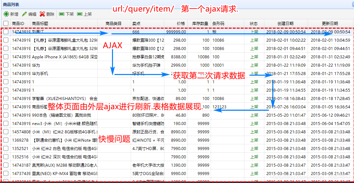354x183 pixels.
Task: Click the 状态 column header
Action: click(x=254, y=23)
